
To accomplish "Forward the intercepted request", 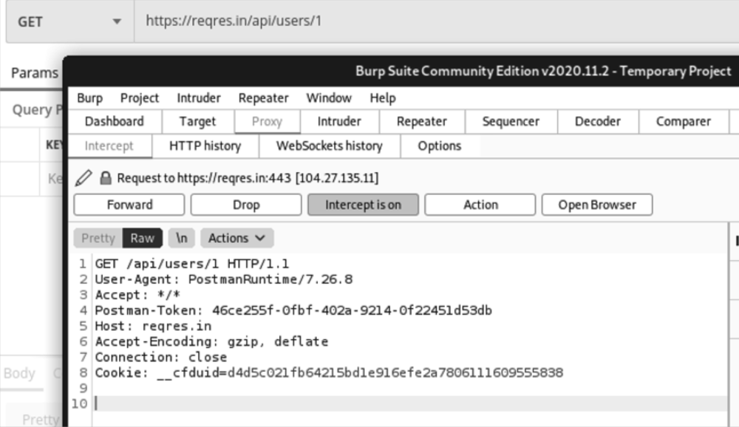I will 129,205.
